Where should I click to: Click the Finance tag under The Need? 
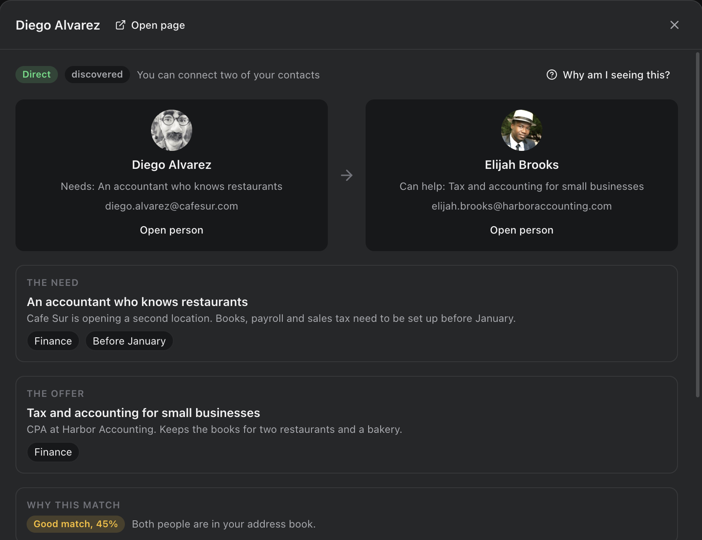[53, 341]
